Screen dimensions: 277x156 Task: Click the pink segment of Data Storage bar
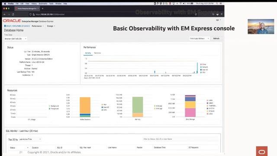190,113
